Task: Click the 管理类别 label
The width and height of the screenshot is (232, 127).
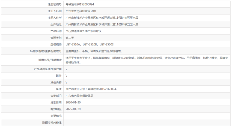Action: coord(56,38)
